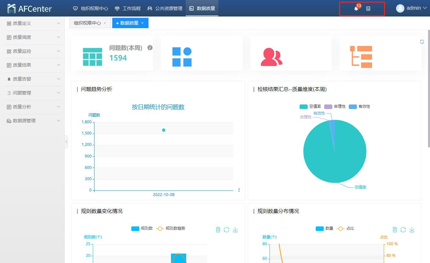Open data view in the 规则数量分布情况 chart
Screen dimensions: 430x263
[395, 230]
